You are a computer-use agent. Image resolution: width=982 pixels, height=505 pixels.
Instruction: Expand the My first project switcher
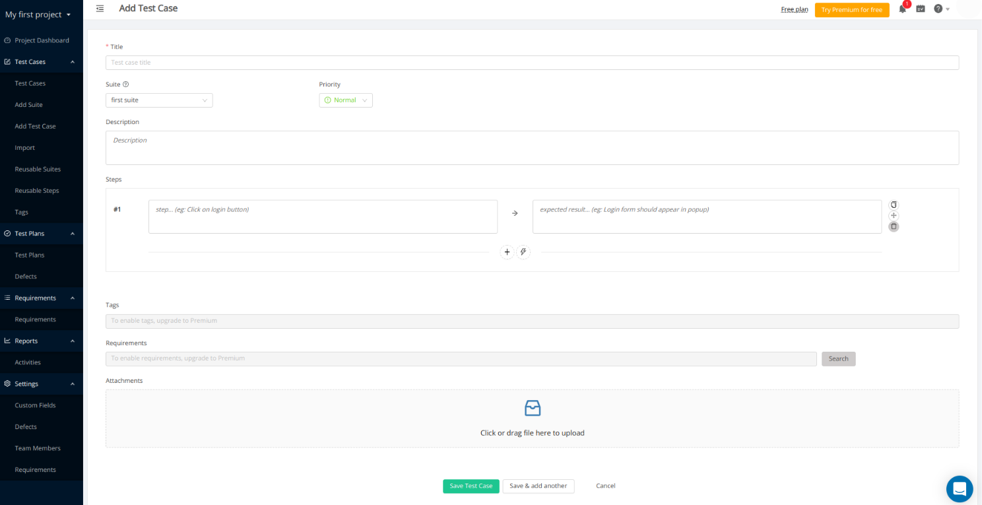click(38, 15)
